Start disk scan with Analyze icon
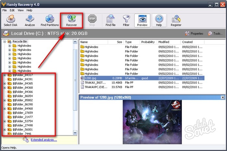227x151 pixels. [30, 20]
